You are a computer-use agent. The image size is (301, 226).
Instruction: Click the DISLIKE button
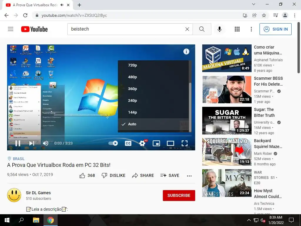(113, 175)
